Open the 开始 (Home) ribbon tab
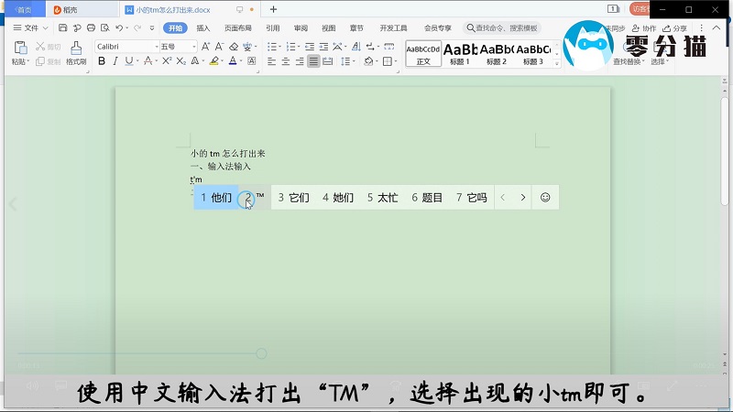This screenshot has width=733, height=412. point(175,28)
